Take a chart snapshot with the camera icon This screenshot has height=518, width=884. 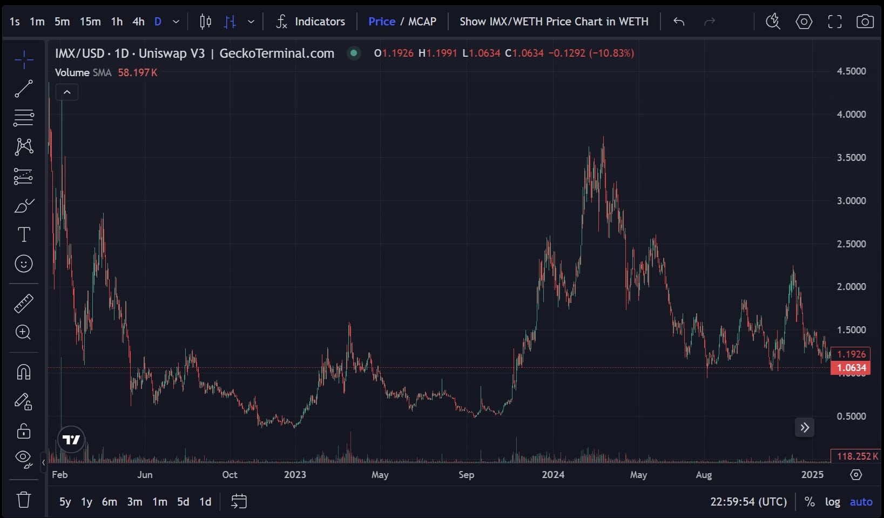865,22
